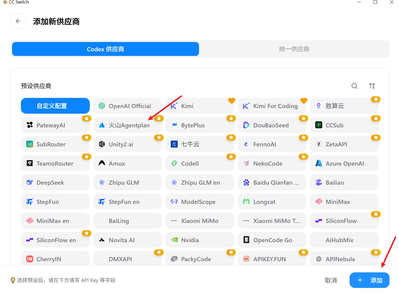Viewport: 399px width, 293px height.
Task: Choose the Kimi preset
Action: tap(200, 106)
